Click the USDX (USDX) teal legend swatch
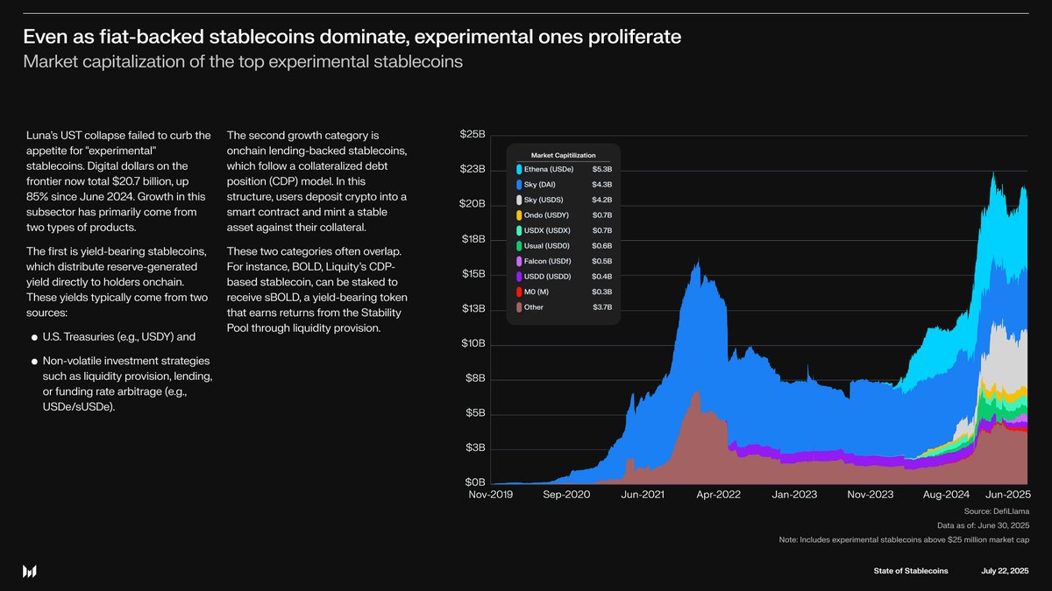This screenshot has height=591, width=1052. tap(519, 230)
